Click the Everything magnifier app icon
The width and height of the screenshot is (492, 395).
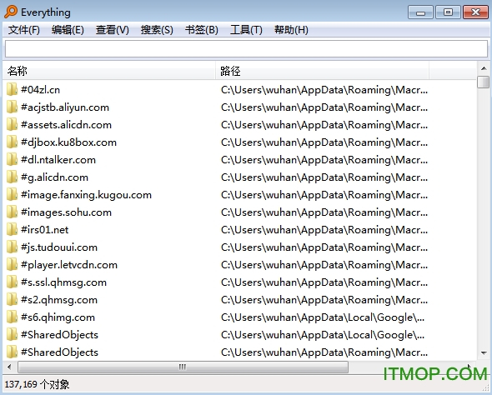click(11, 12)
